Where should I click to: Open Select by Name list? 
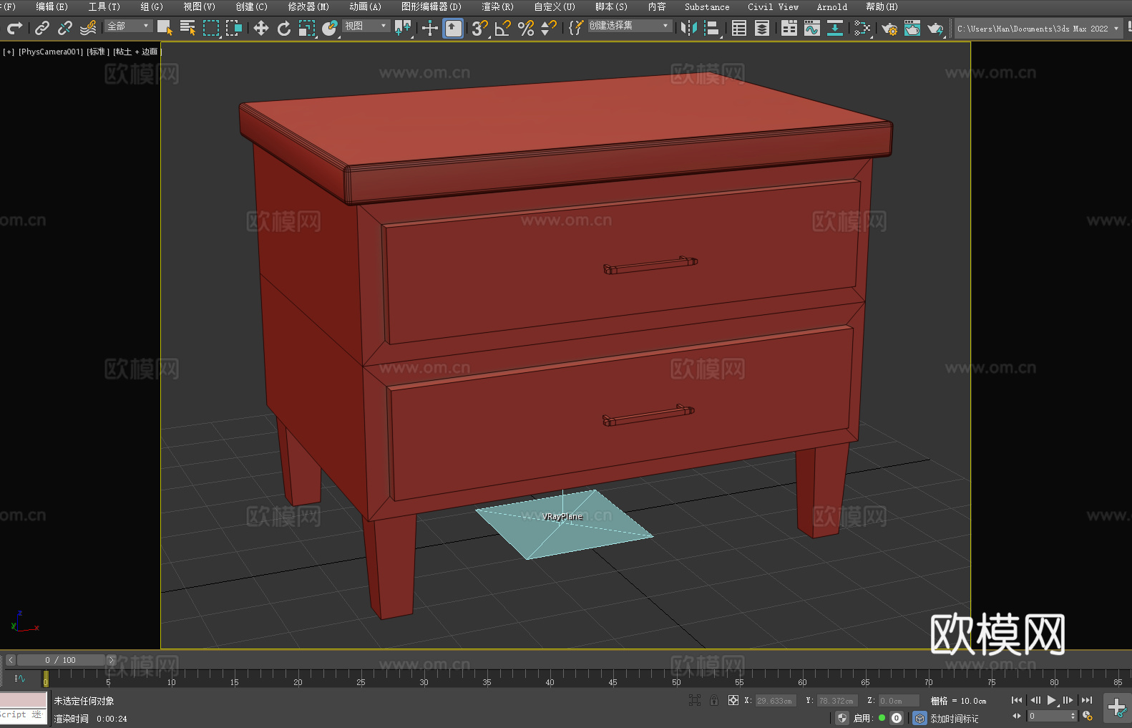[x=187, y=28]
